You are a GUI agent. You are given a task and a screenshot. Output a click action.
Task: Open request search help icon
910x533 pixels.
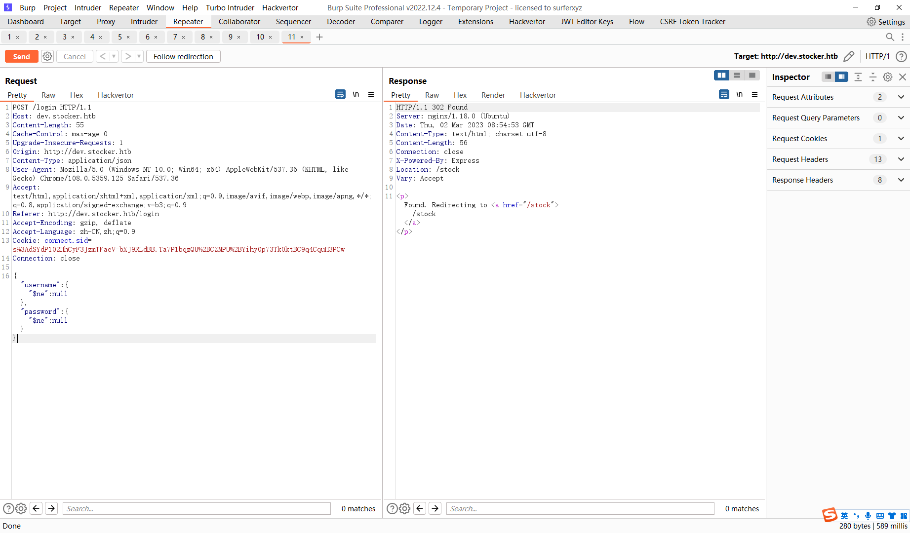pos(8,508)
